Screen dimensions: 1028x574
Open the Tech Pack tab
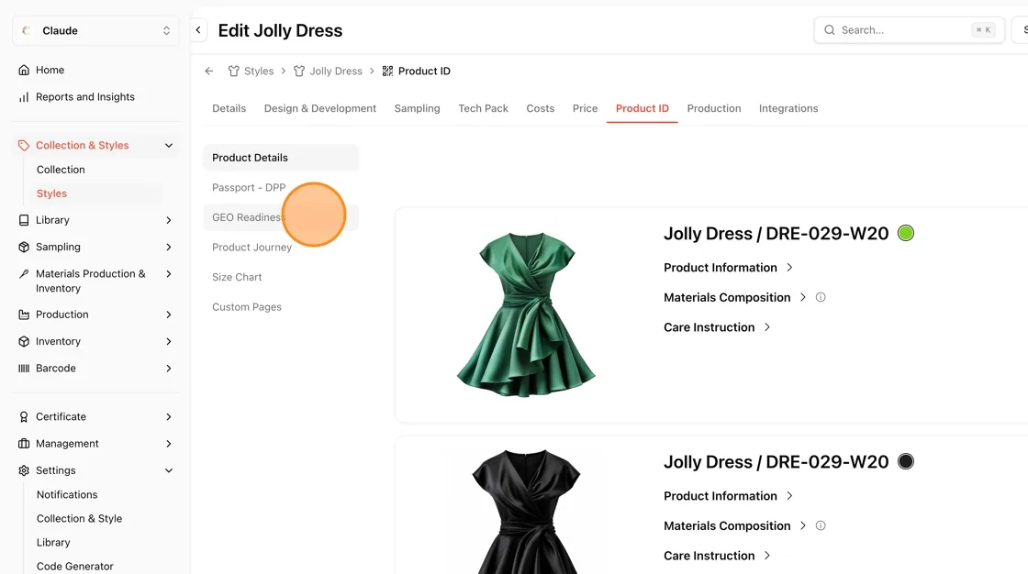483,109
